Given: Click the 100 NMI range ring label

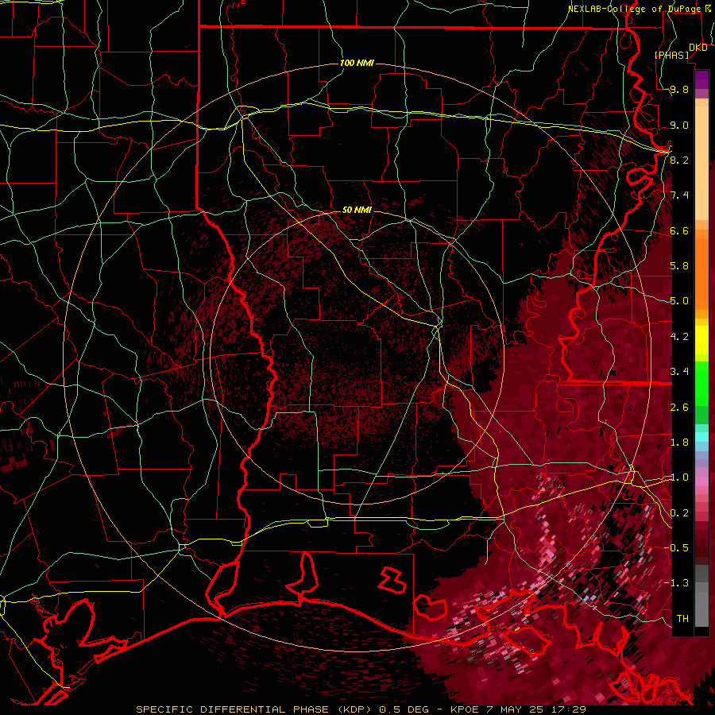Looking at the screenshot, I should [x=357, y=63].
